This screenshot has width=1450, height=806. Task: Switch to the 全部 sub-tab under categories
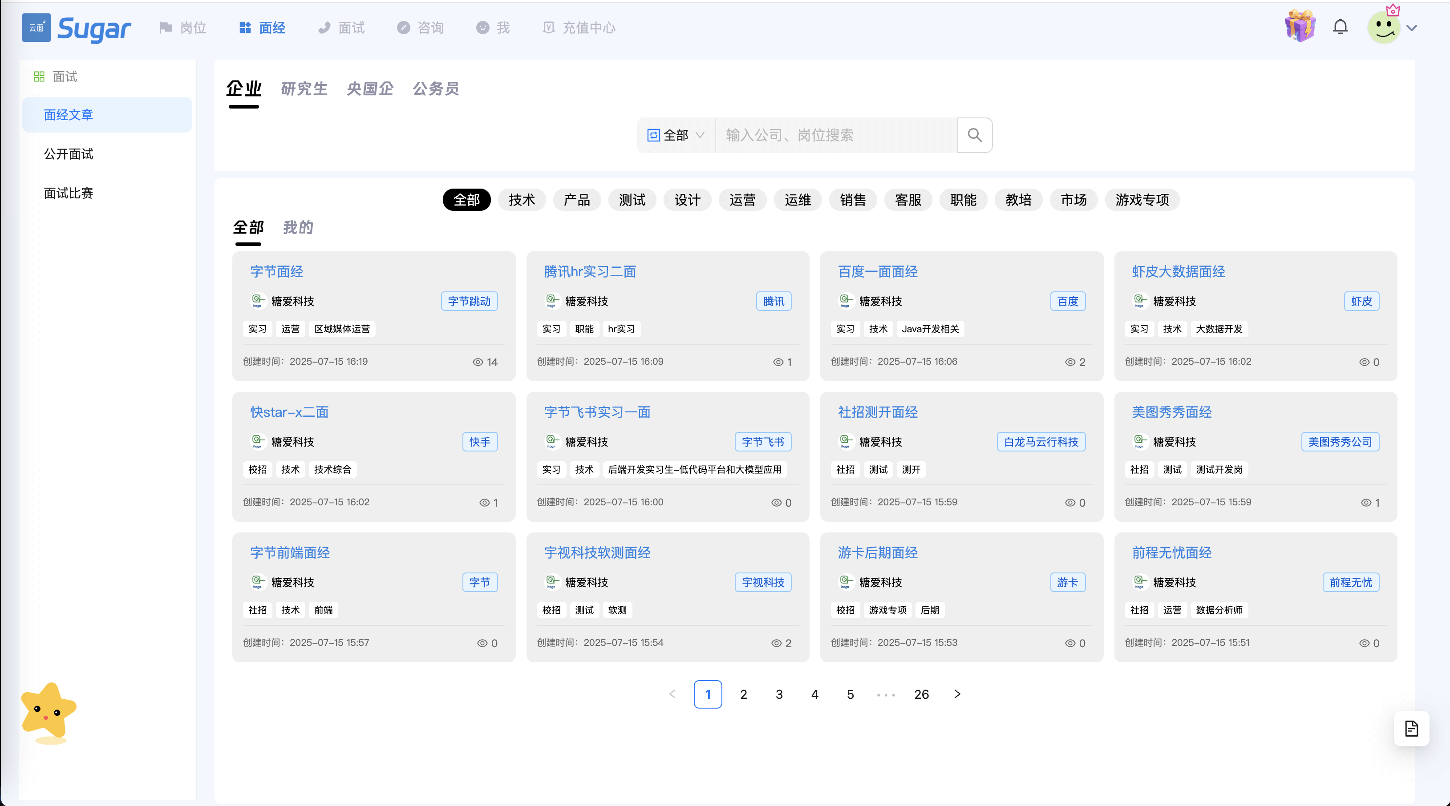point(248,227)
